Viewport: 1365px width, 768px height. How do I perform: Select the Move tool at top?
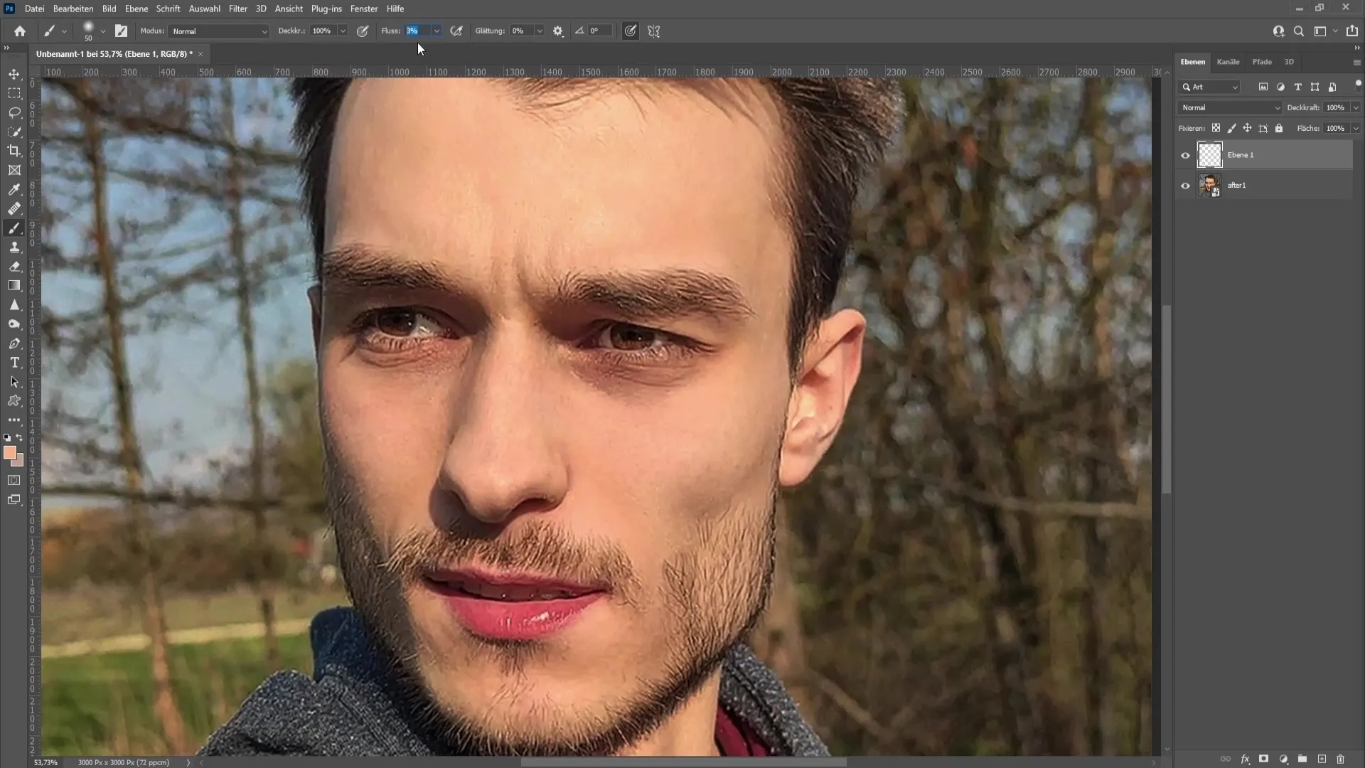tap(14, 73)
